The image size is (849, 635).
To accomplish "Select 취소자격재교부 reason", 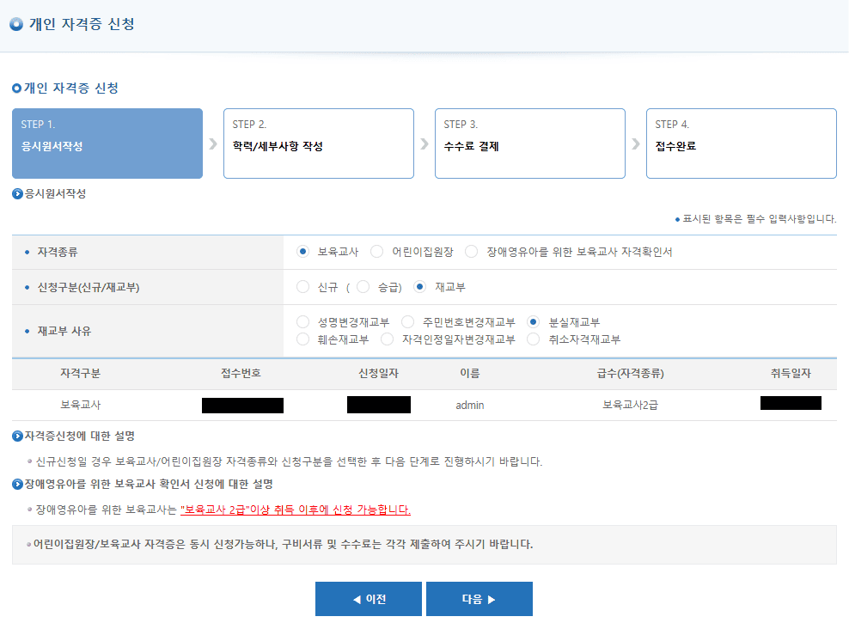I will 534,339.
